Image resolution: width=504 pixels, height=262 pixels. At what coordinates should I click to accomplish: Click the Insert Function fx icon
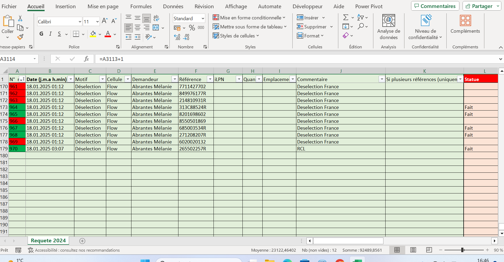(86, 59)
